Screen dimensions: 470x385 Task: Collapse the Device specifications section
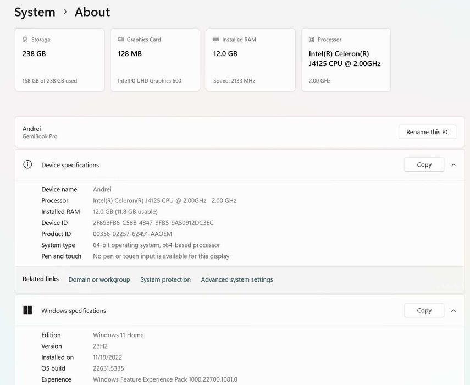pos(454,165)
